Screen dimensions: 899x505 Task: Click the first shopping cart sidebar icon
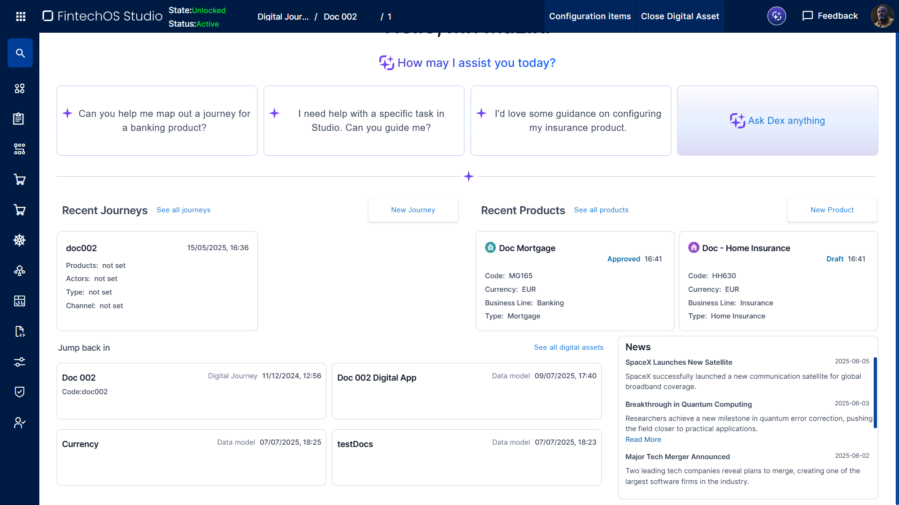click(x=19, y=180)
